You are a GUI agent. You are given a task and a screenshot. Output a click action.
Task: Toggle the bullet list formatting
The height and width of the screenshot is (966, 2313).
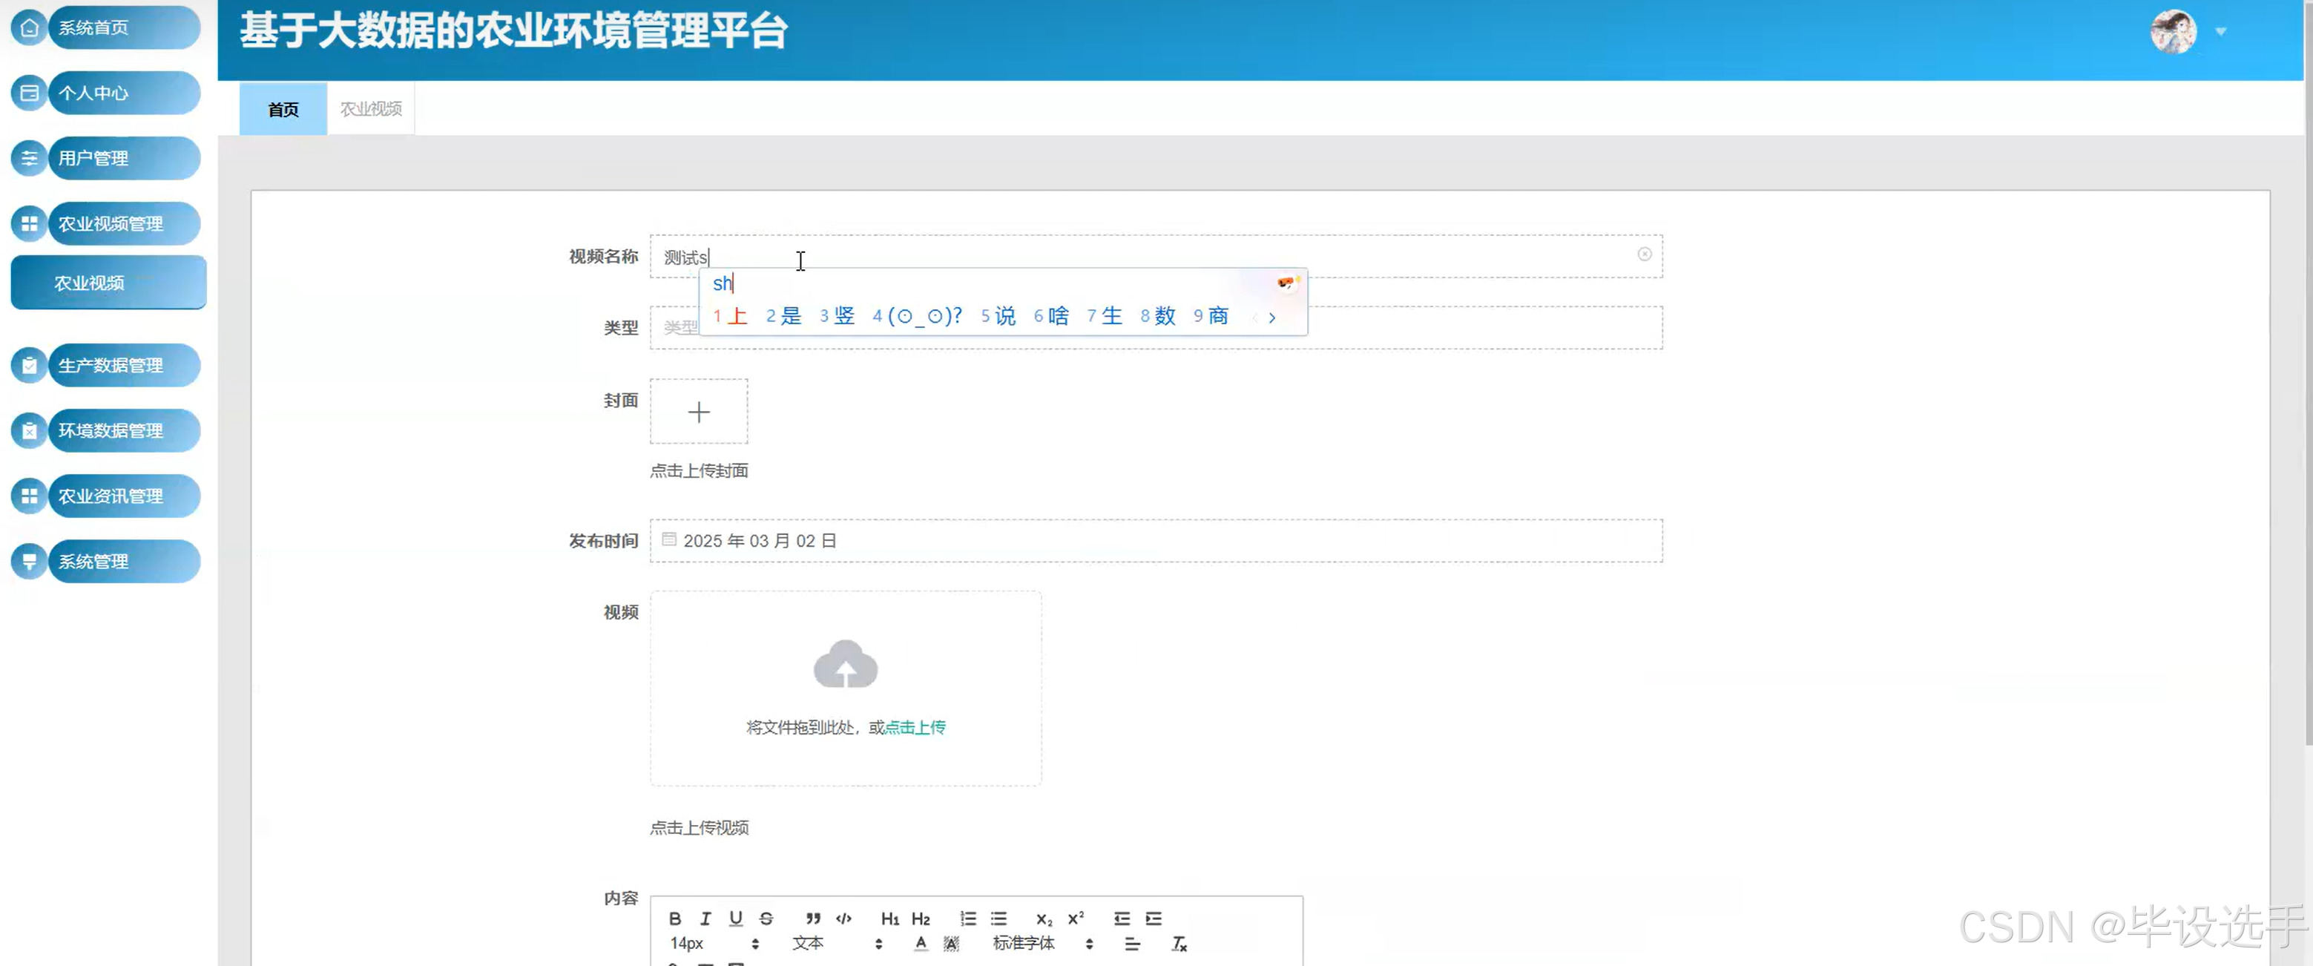(x=998, y=918)
